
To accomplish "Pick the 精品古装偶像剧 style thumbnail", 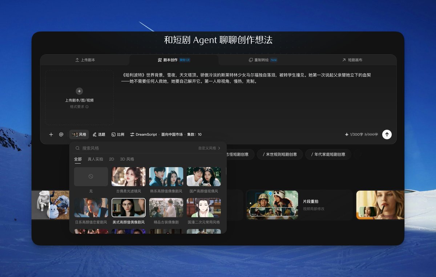I will [x=166, y=208].
